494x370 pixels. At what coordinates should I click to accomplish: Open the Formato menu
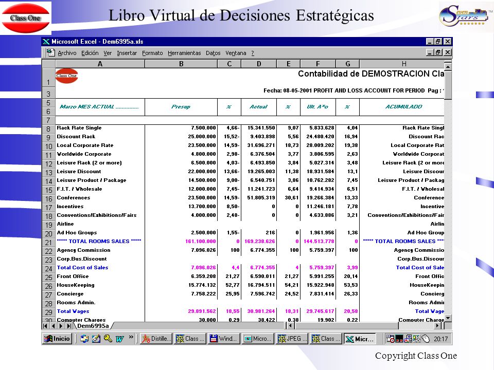click(152, 53)
